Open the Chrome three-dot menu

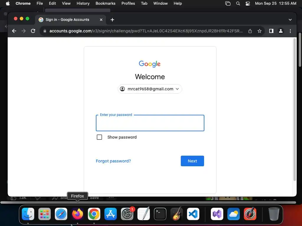tap(290, 31)
